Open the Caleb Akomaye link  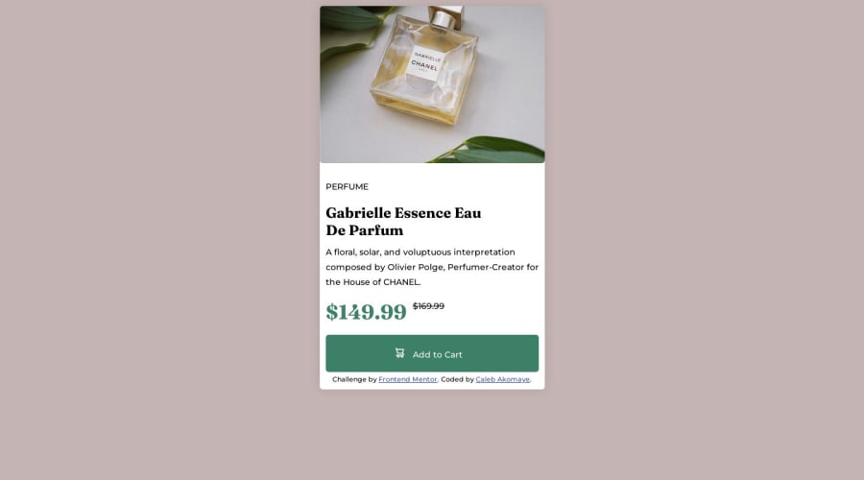tap(502, 380)
